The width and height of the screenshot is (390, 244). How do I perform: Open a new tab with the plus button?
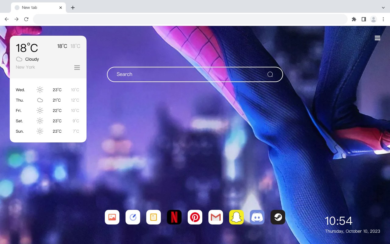73,8
